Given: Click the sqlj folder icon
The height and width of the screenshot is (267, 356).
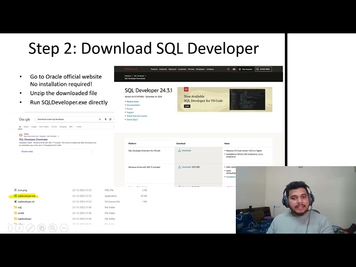Looking at the screenshot, I should 15,207.
